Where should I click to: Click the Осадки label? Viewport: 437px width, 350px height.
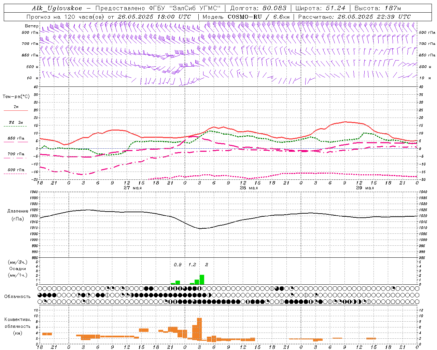[x=18, y=269]
